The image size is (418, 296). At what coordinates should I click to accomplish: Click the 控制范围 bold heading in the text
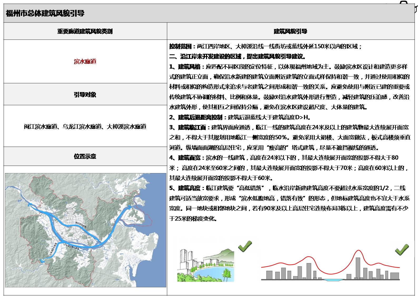coord(180,46)
